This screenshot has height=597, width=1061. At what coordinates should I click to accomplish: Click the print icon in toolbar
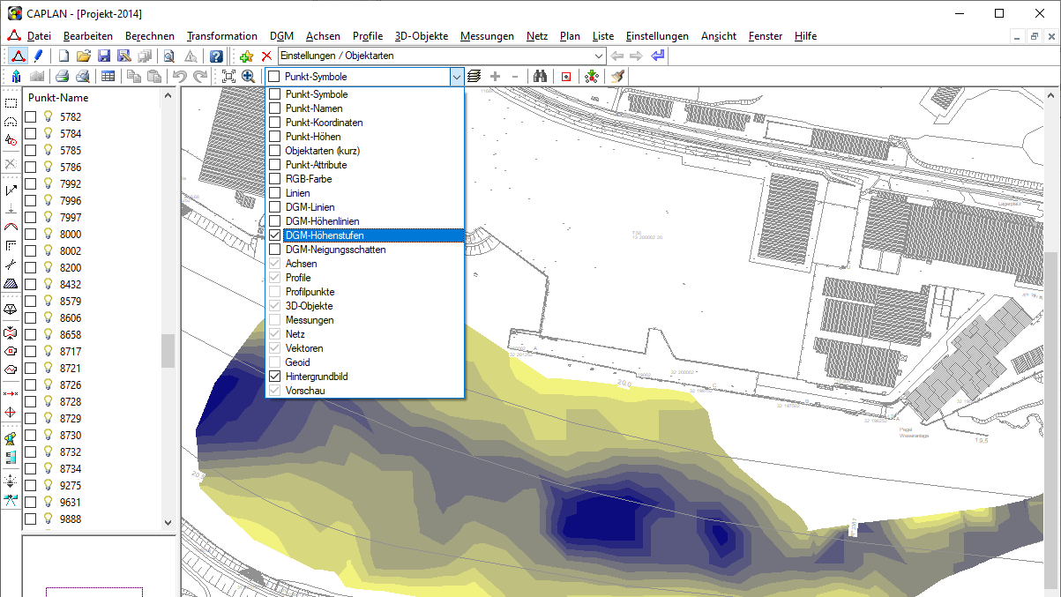click(63, 77)
